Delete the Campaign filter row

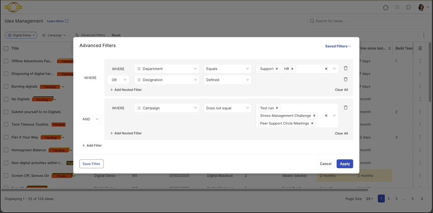[346, 108]
